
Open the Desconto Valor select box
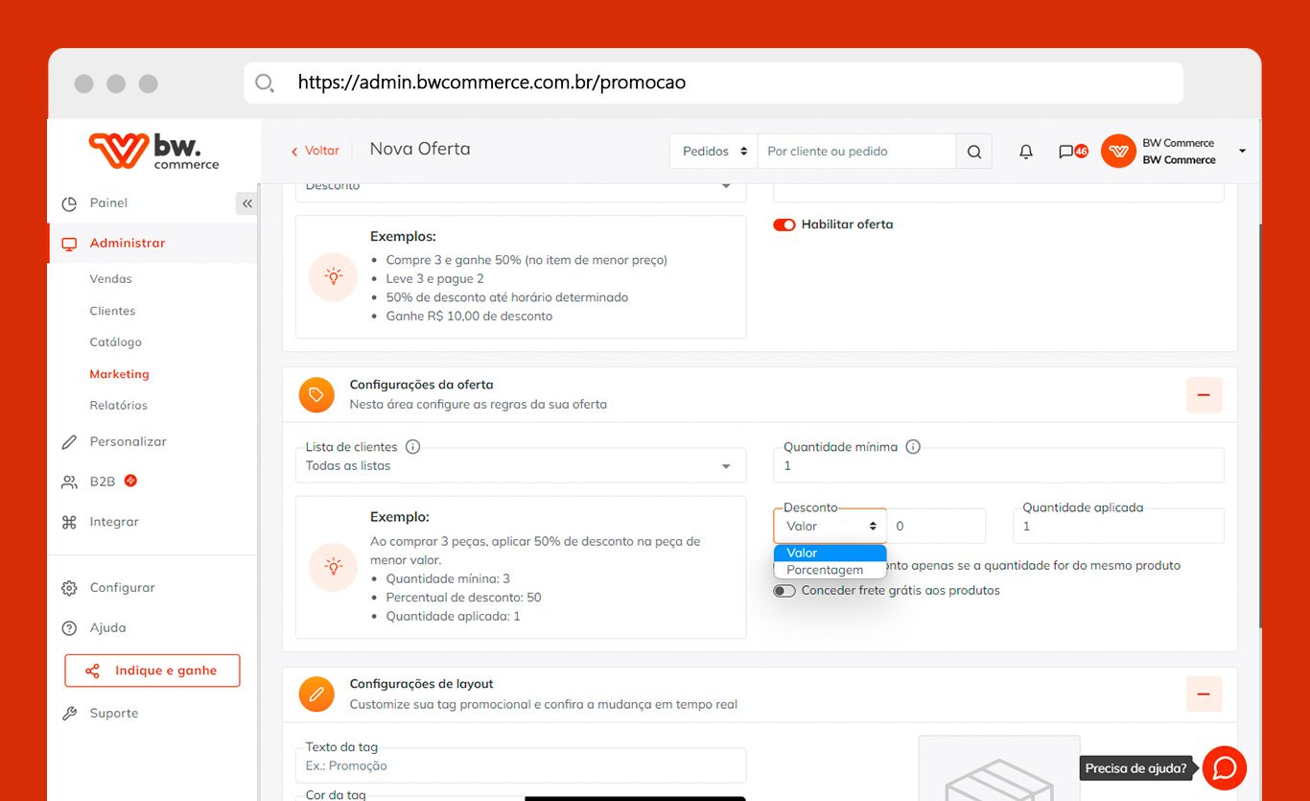[830, 526]
